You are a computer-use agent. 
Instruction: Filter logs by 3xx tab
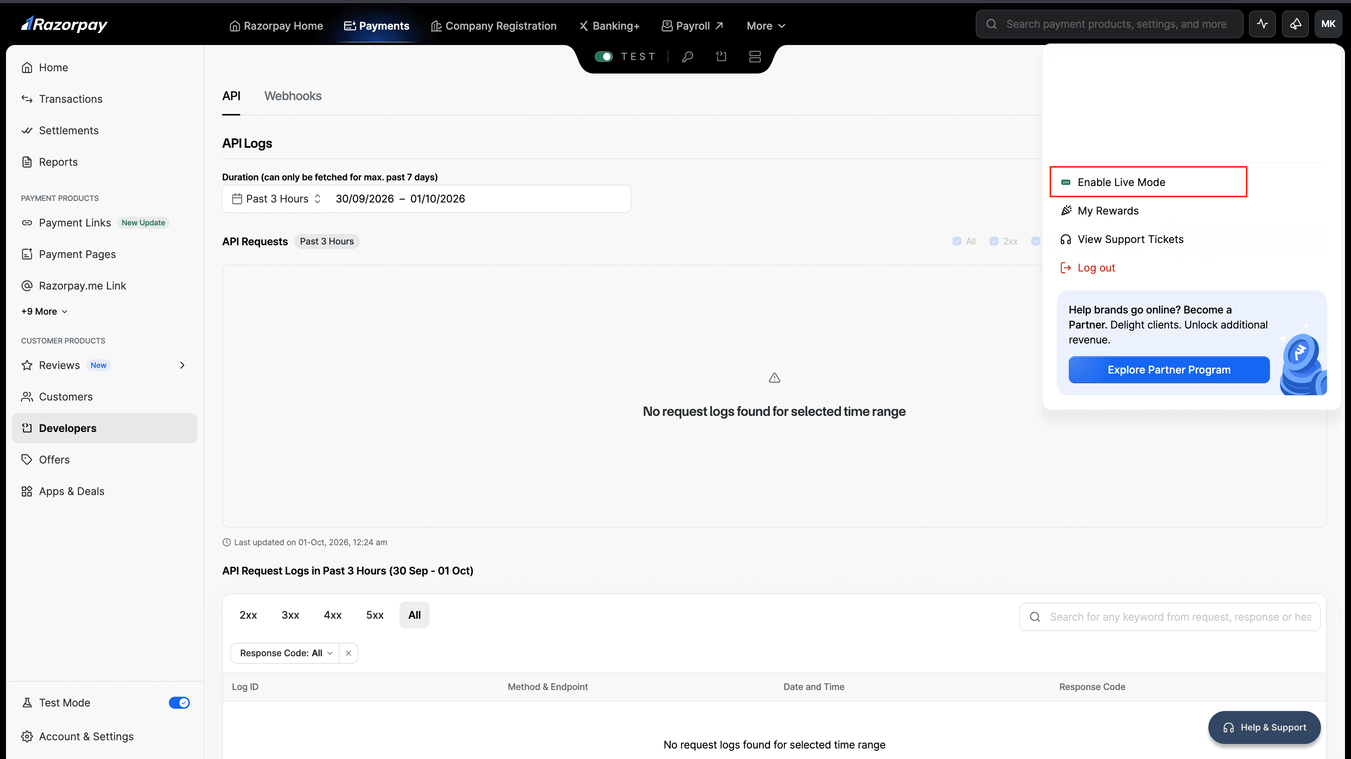[x=290, y=615]
